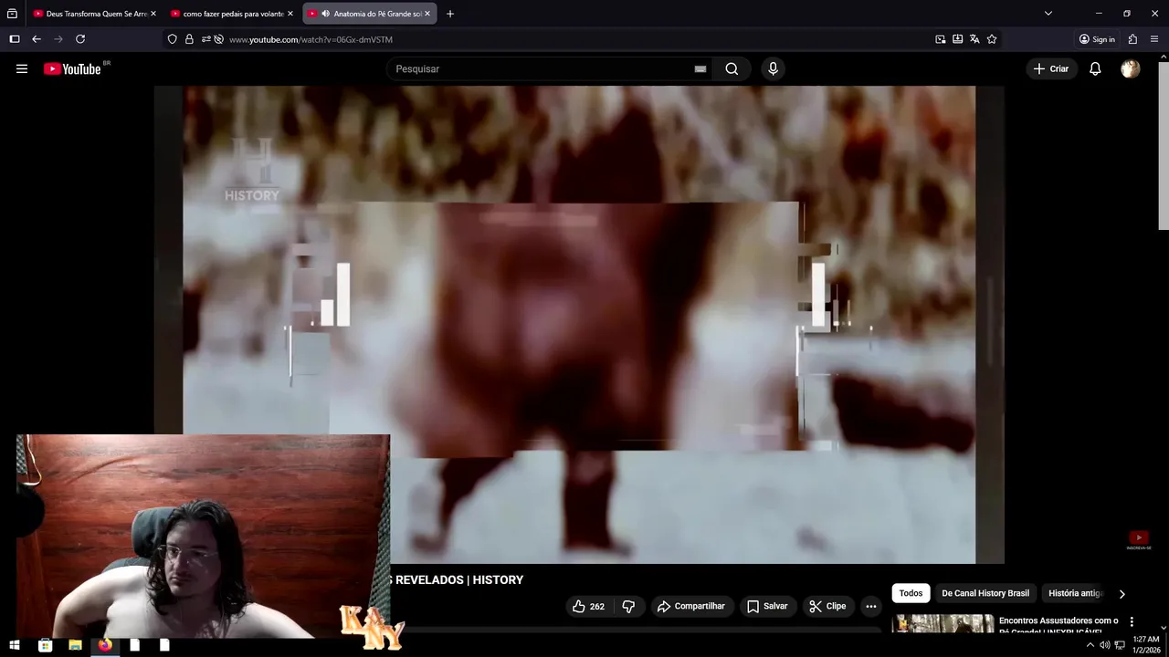Screen dimensions: 1169x657
Task: Open Microsoft Store from taskbar
Action: click(45, 645)
